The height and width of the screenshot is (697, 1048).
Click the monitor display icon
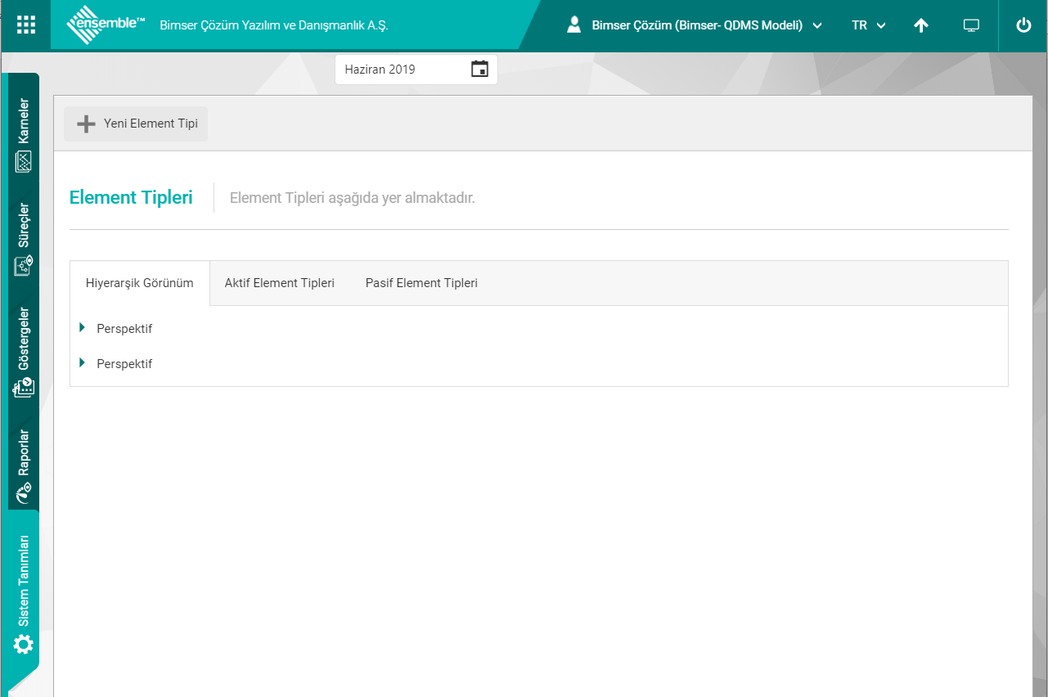click(x=971, y=25)
